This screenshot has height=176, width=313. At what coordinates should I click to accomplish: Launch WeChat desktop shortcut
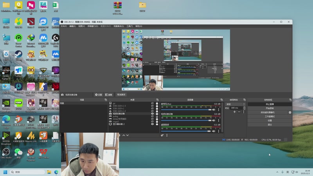point(18,153)
